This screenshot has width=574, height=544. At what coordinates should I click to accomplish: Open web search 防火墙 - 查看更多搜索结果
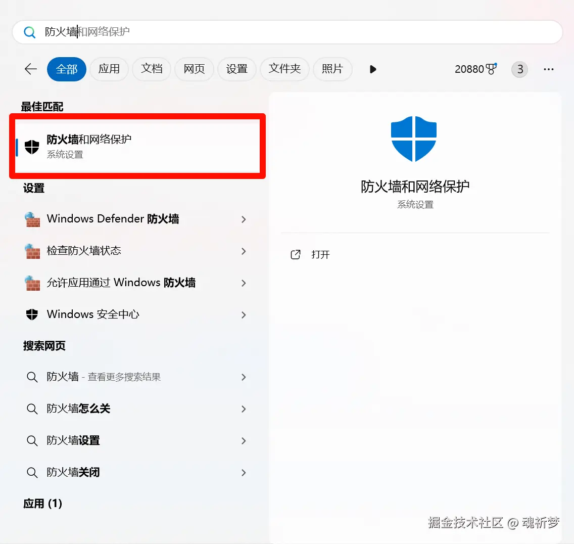pyautogui.click(x=137, y=377)
